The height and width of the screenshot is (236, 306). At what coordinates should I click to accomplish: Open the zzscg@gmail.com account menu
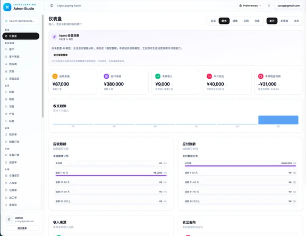(x=288, y=6)
